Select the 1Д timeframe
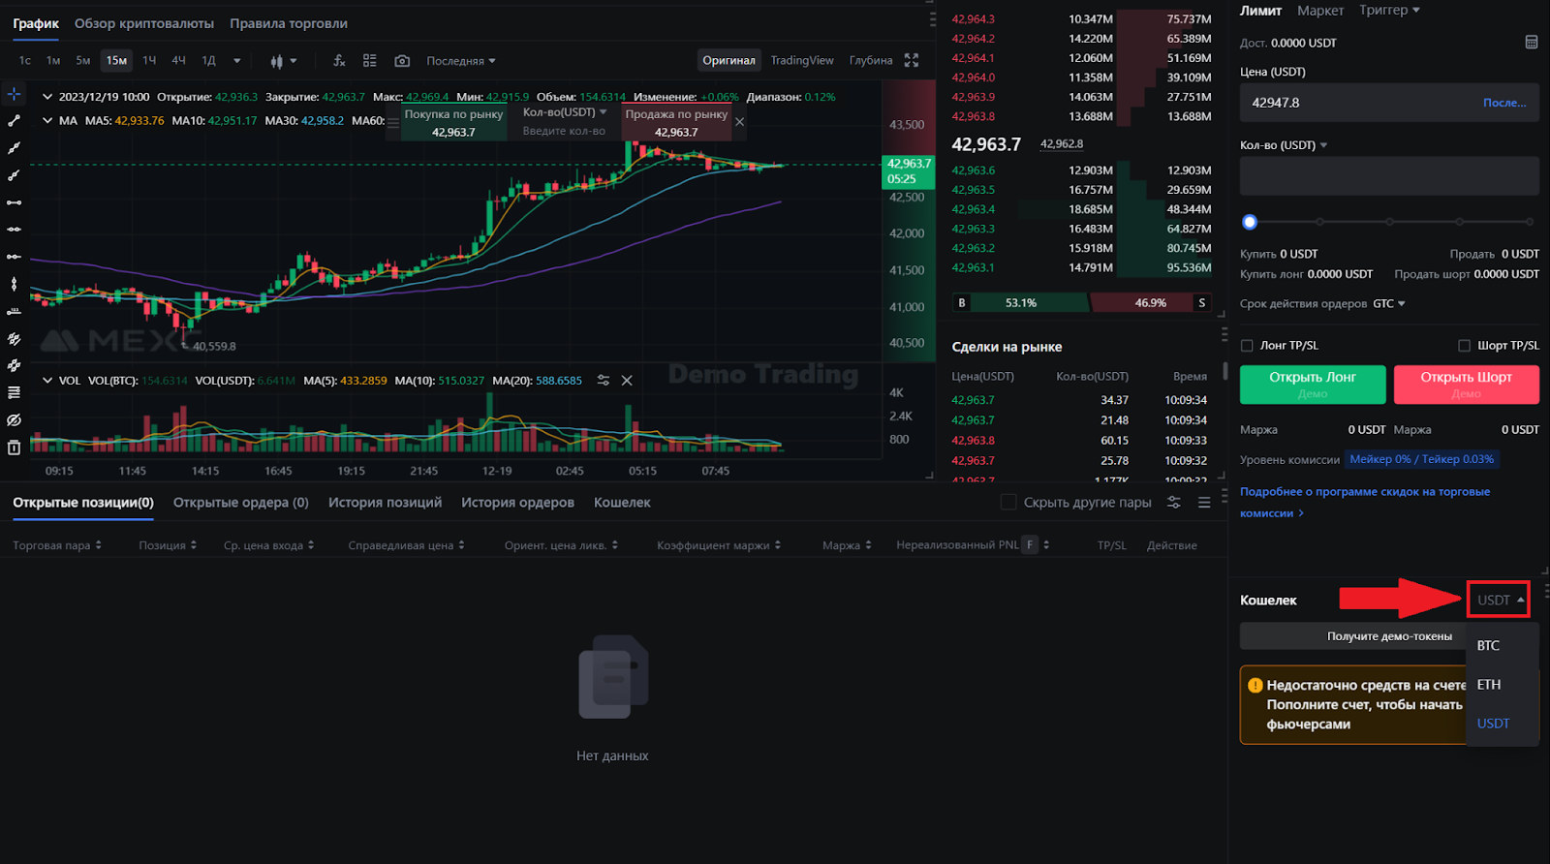 [208, 60]
